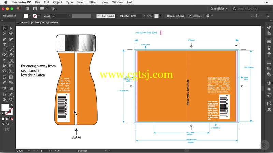
Task: Choose the Eraser tool
Action: tap(11, 55)
